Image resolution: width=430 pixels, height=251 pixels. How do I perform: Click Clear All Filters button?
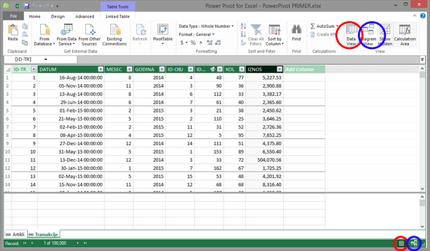256,35
